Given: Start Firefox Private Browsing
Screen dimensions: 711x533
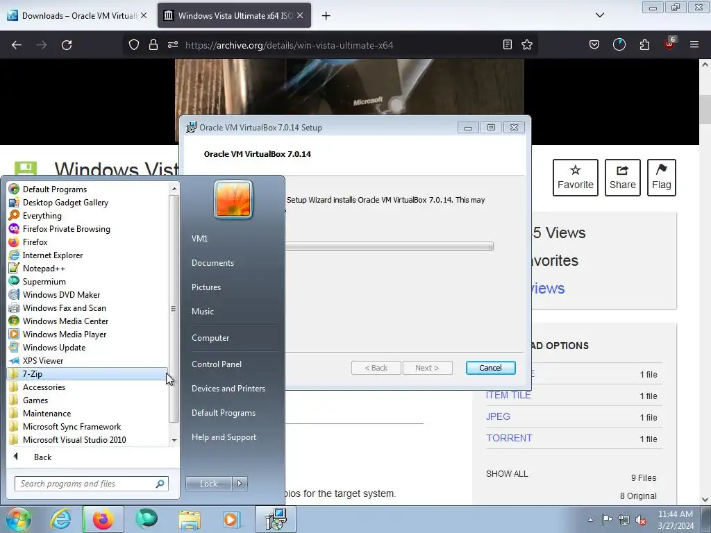Looking at the screenshot, I should click(x=66, y=228).
